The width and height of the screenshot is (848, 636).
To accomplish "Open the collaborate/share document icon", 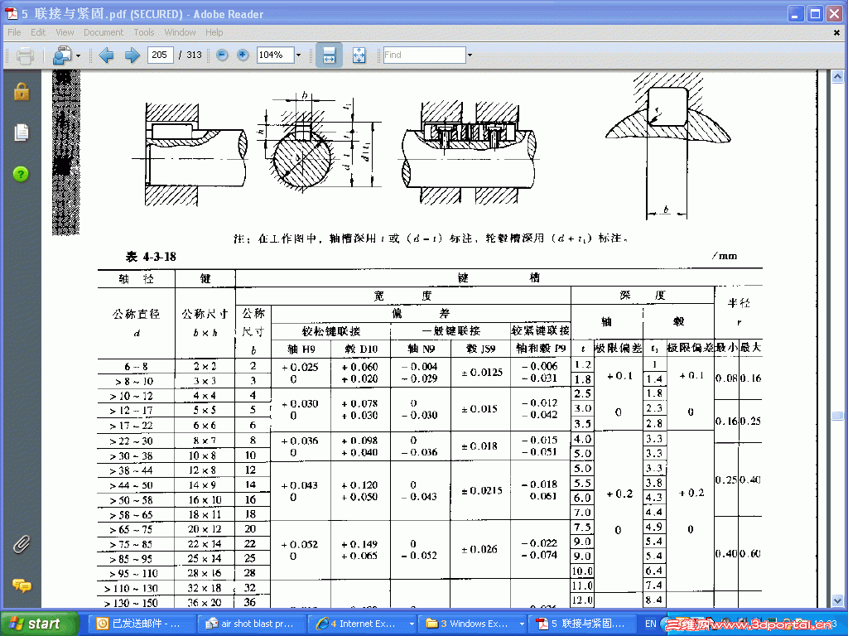I will pos(61,55).
